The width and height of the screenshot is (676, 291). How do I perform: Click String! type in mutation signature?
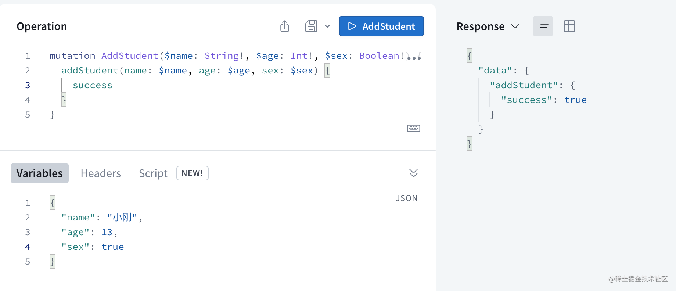[x=224, y=56]
